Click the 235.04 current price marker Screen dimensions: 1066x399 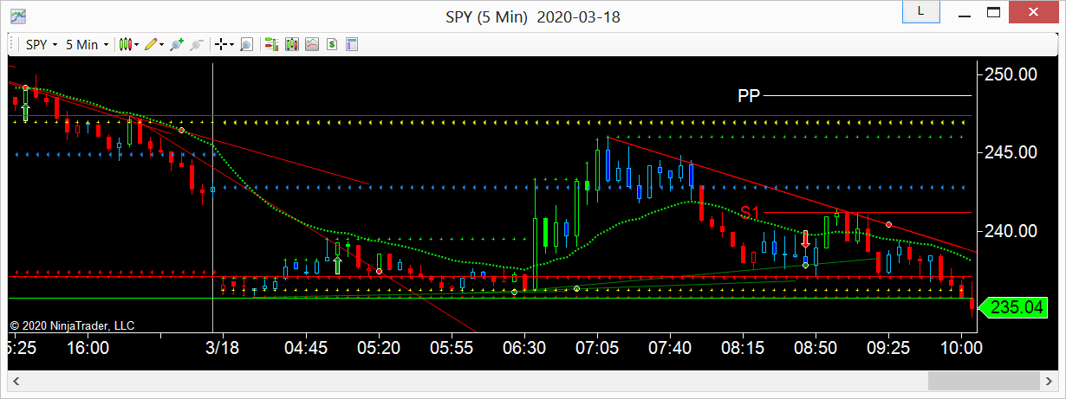1012,306
